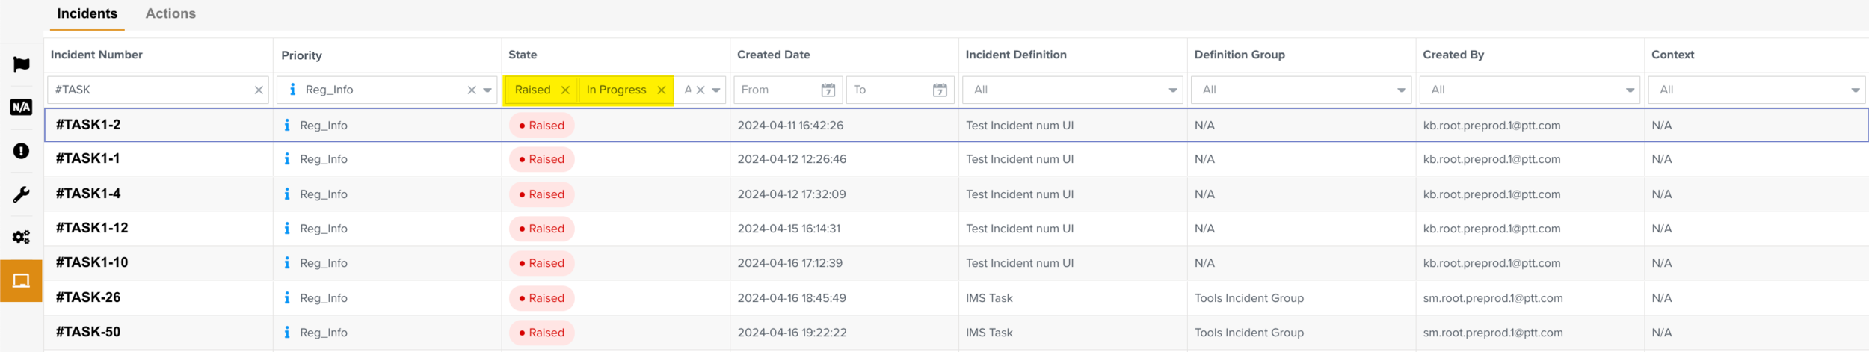Open the flag icon in the sidebar

(x=21, y=64)
